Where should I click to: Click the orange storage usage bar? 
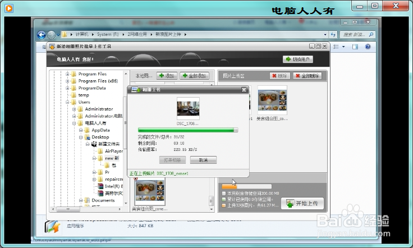click(246, 186)
